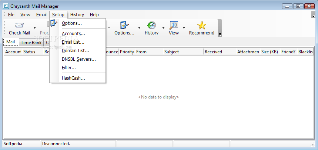Close the Chrysanth Mail Manager window
This screenshot has height=150, width=318.
click(x=309, y=6)
